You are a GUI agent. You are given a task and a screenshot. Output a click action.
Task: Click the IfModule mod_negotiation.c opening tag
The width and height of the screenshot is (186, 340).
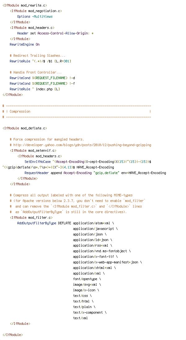point(36,11)
